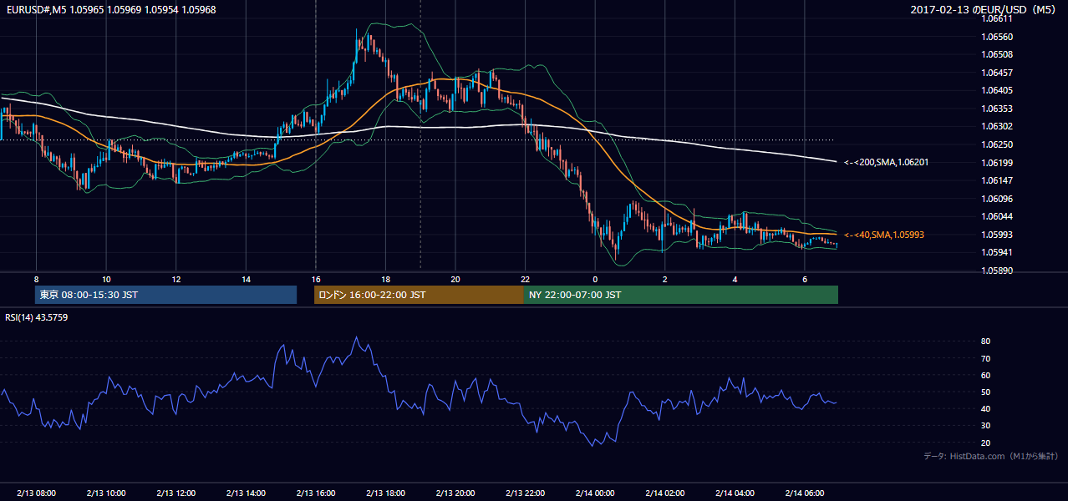Click the 2/13 12:00 date axis label
1068x501 pixels.
tap(175, 493)
